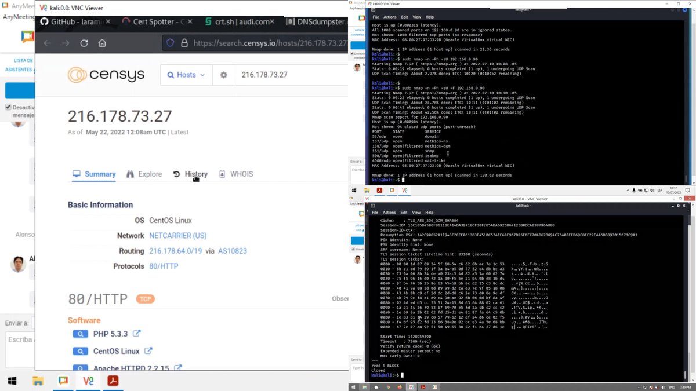Open VNC Viewer icon in left window taskbar

[88, 381]
